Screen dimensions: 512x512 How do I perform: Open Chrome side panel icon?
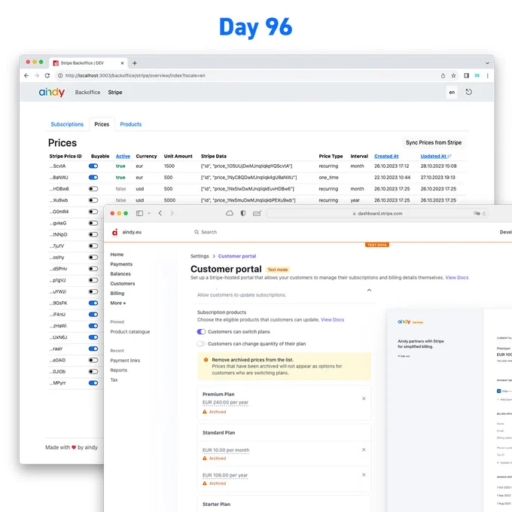click(466, 75)
